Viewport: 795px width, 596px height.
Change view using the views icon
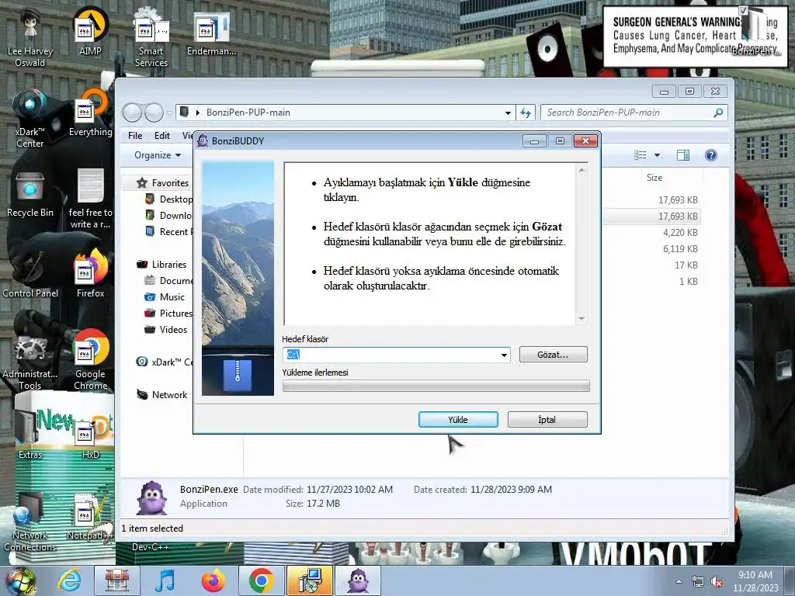pos(641,155)
